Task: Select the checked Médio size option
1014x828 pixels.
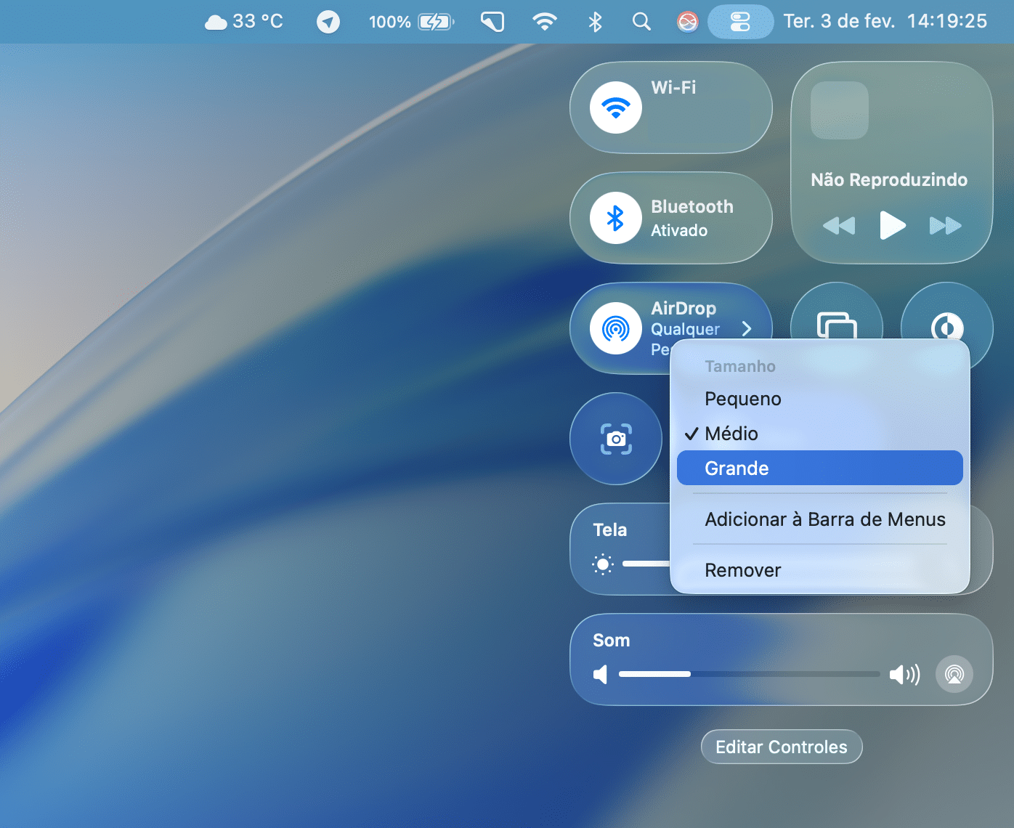Action: coord(731,434)
